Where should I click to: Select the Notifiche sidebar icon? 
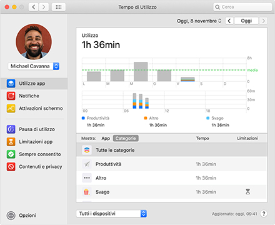11,96
